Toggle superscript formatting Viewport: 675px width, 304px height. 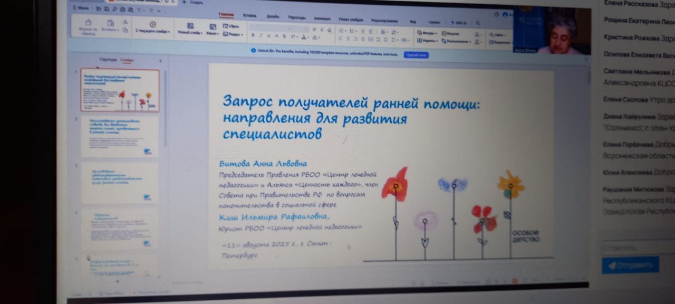tap(293, 37)
